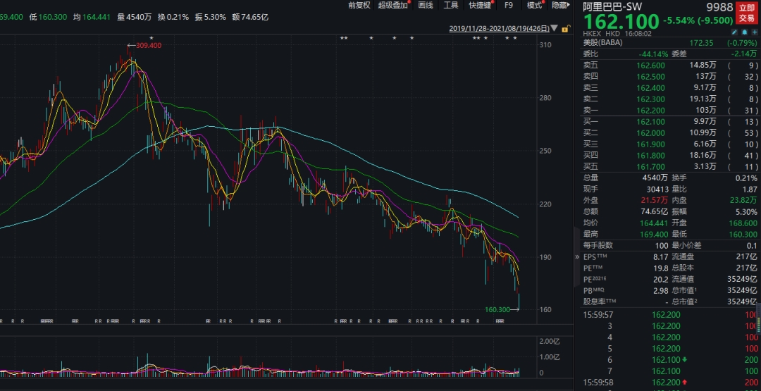Screen dimensions: 761x391
Task: Click the PB MRQ value 2.98
Action: click(660, 290)
